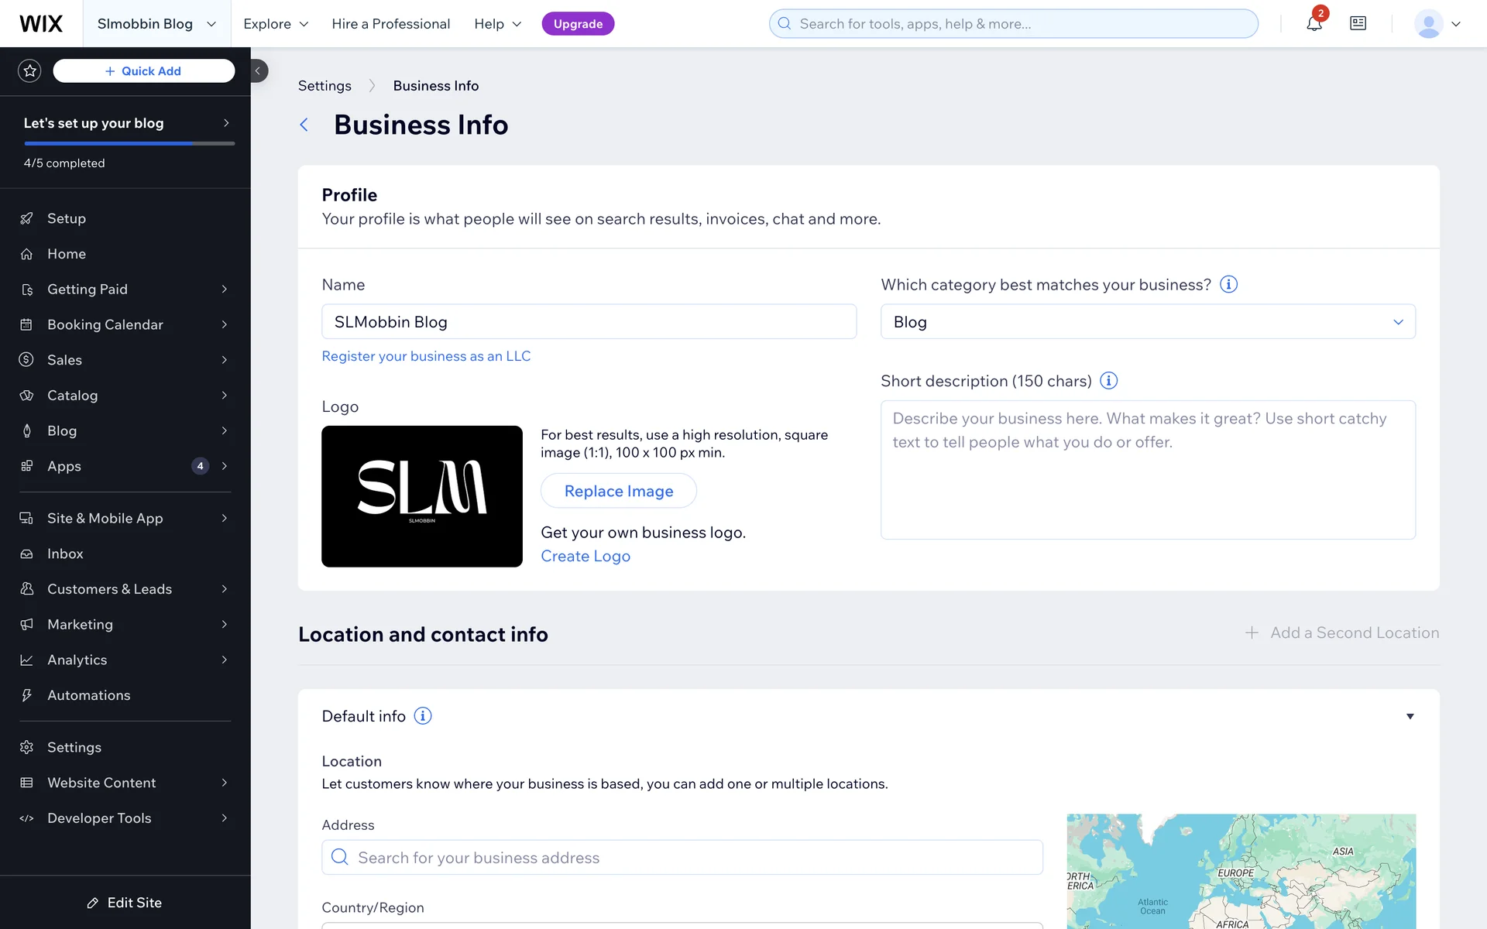Open the Blog category dropdown
This screenshot has height=929, width=1487.
point(1148,322)
